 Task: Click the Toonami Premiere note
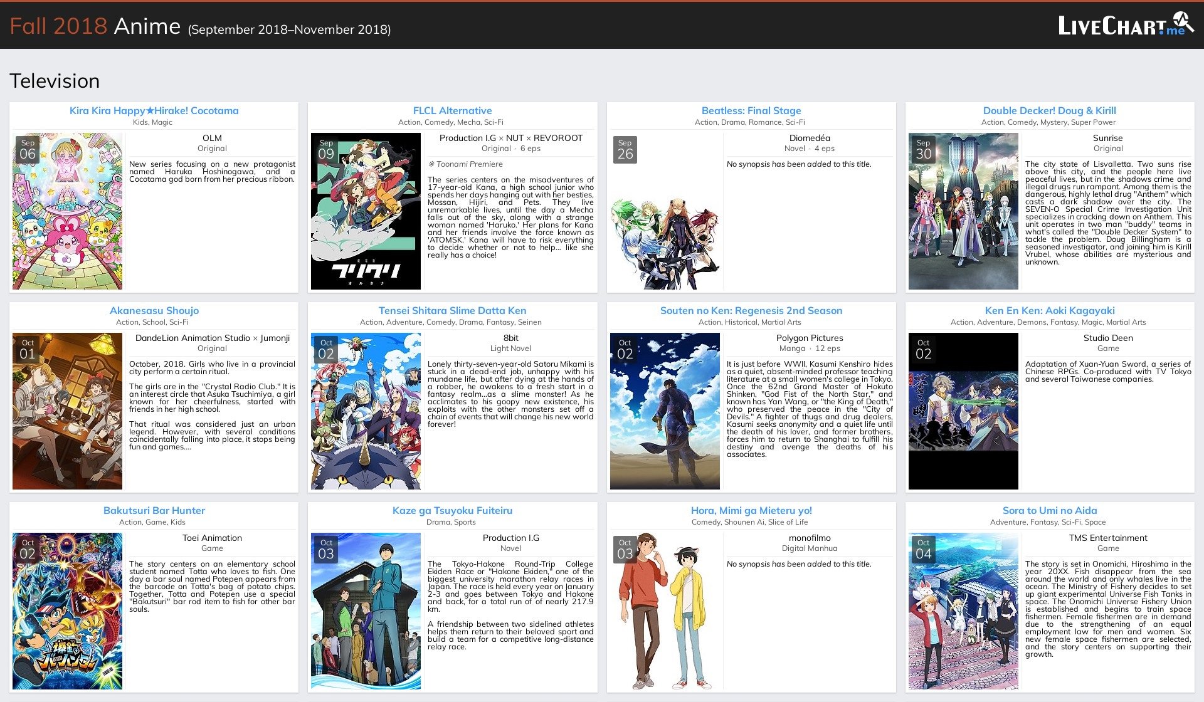coord(465,164)
